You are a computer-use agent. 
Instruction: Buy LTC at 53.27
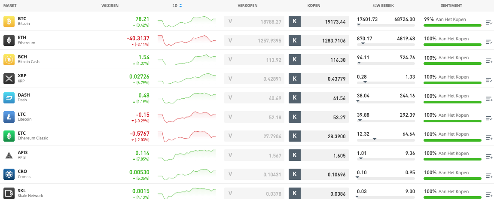click(x=318, y=117)
